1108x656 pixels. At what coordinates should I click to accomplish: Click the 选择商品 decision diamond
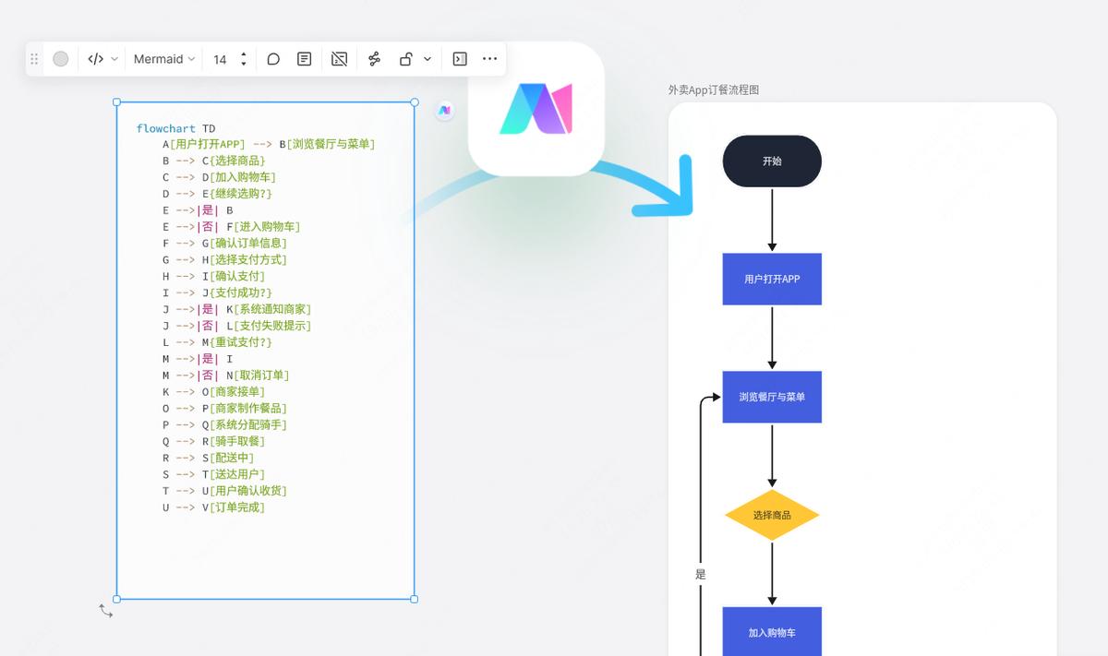(x=772, y=514)
